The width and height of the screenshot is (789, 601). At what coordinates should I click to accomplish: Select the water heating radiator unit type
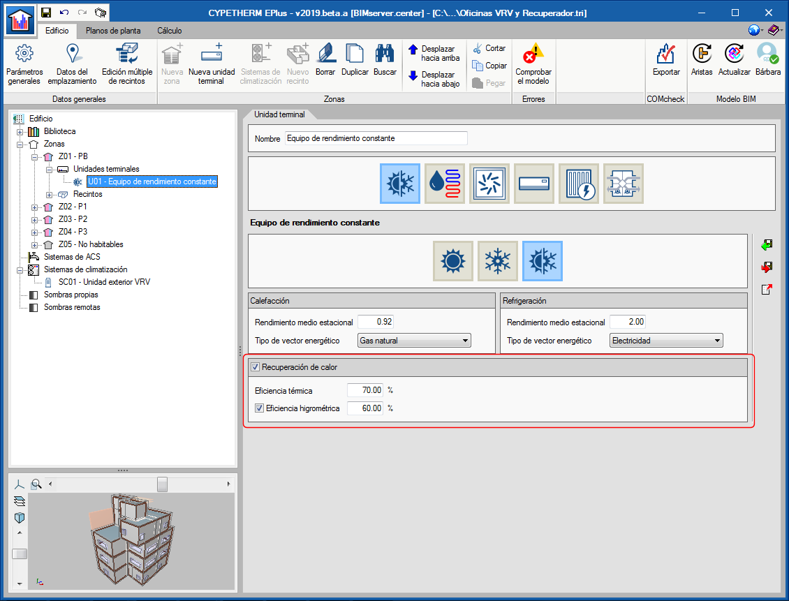click(x=445, y=184)
